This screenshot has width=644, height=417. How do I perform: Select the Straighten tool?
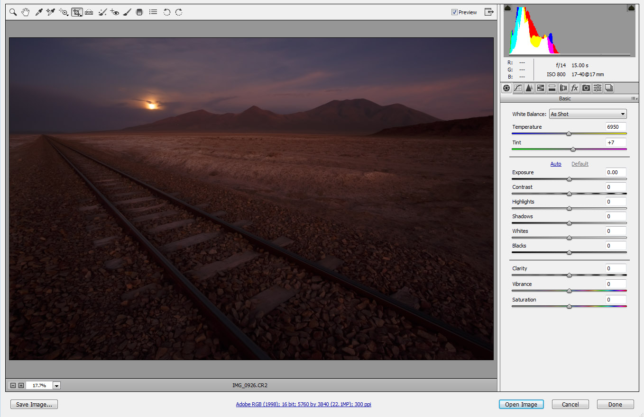89,12
